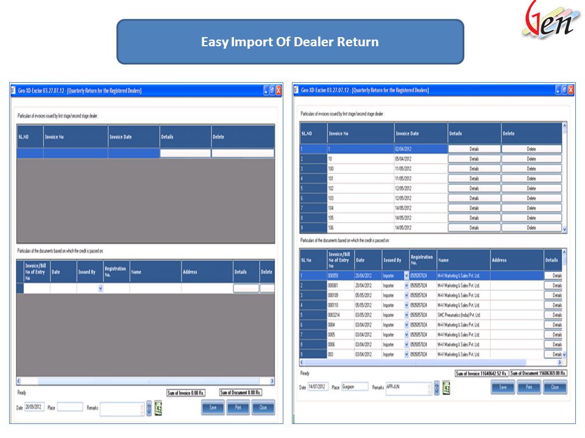The width and height of the screenshot is (585, 438).
Task: Click Sum of Document 15606369.08 Rs. box
Action: [x=538, y=373]
